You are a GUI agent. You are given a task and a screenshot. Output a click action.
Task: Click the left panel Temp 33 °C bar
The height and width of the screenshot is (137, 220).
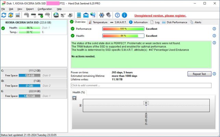[29, 32]
